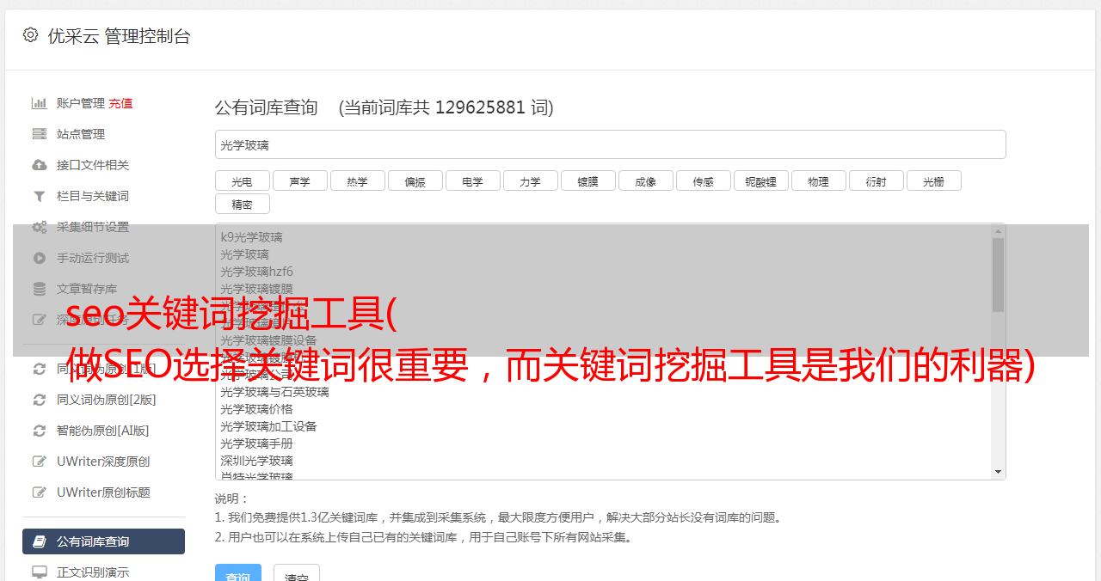Click the play circle icon for 手动运行测试

click(39, 258)
